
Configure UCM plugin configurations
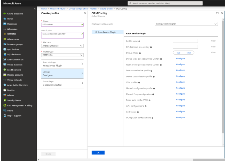point(180,117)
